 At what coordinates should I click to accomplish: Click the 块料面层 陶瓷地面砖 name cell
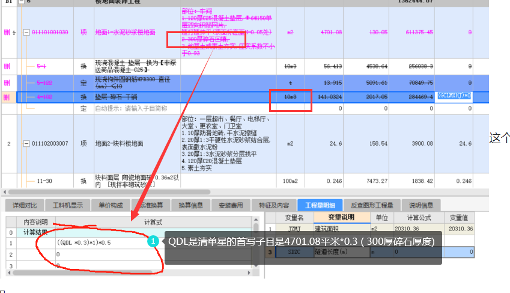(137, 181)
